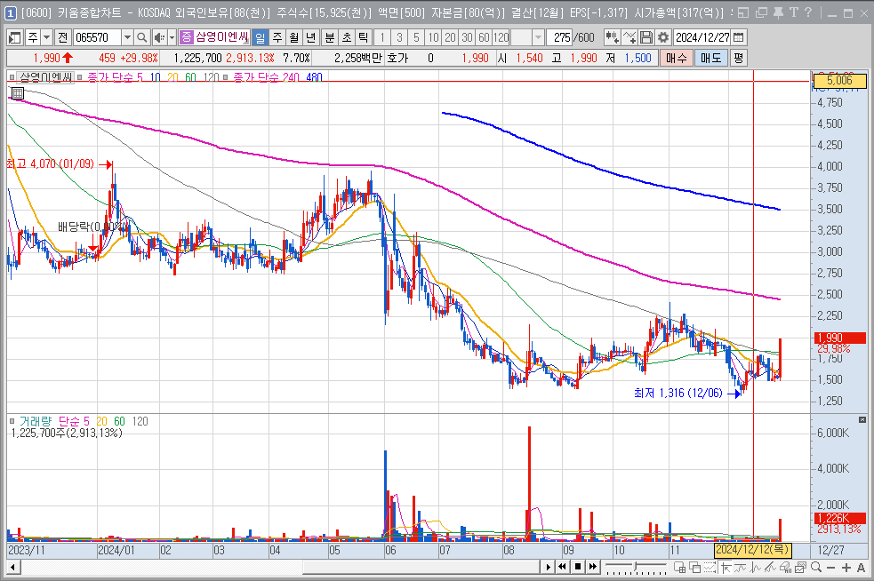Image resolution: width=874 pixels, height=581 pixels.
Task: Click the stop button in replay controls
Action: [x=578, y=567]
